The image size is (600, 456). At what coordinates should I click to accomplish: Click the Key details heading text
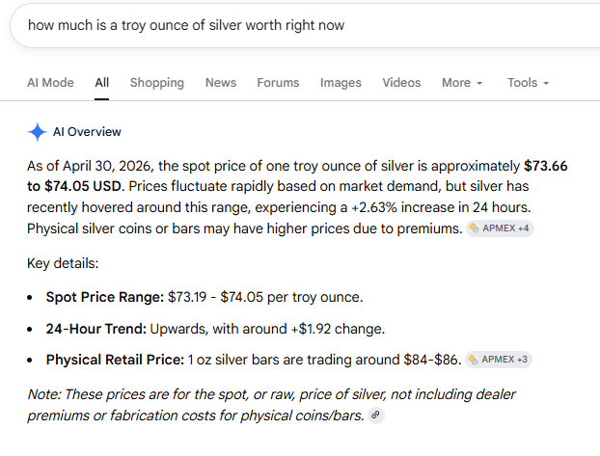(63, 262)
